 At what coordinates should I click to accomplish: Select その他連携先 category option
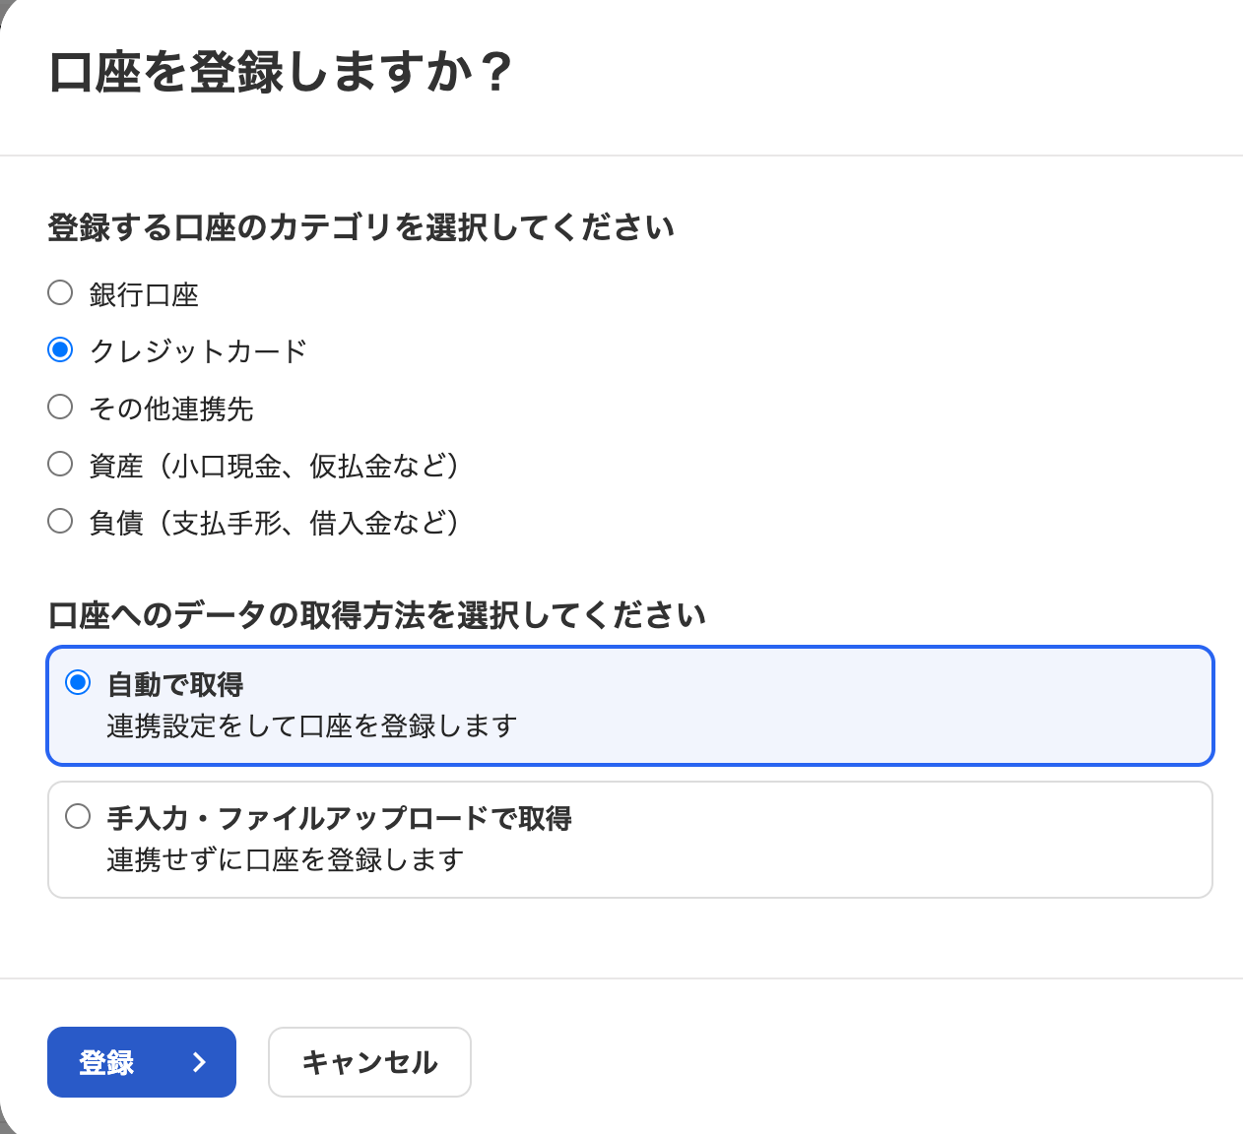tap(59, 406)
